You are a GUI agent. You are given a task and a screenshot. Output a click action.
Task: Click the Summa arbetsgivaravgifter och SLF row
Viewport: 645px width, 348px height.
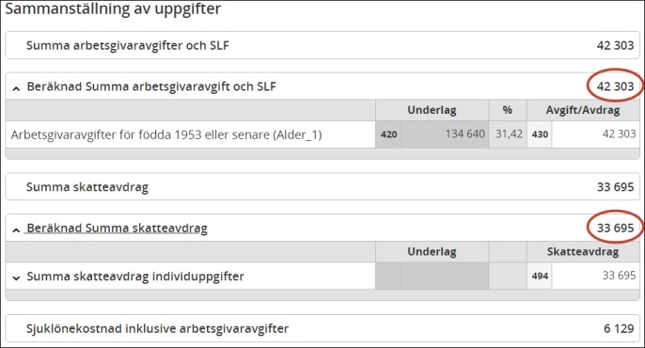pos(322,45)
